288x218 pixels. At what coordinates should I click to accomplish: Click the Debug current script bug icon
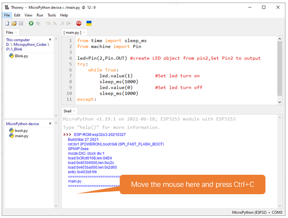click(38, 23)
